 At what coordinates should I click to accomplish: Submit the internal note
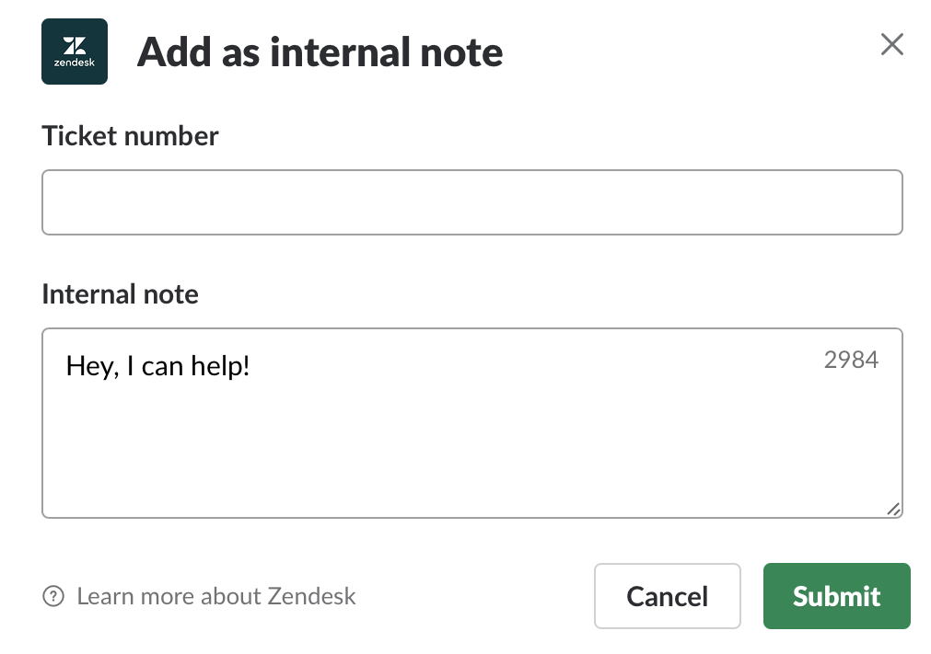tap(836, 596)
